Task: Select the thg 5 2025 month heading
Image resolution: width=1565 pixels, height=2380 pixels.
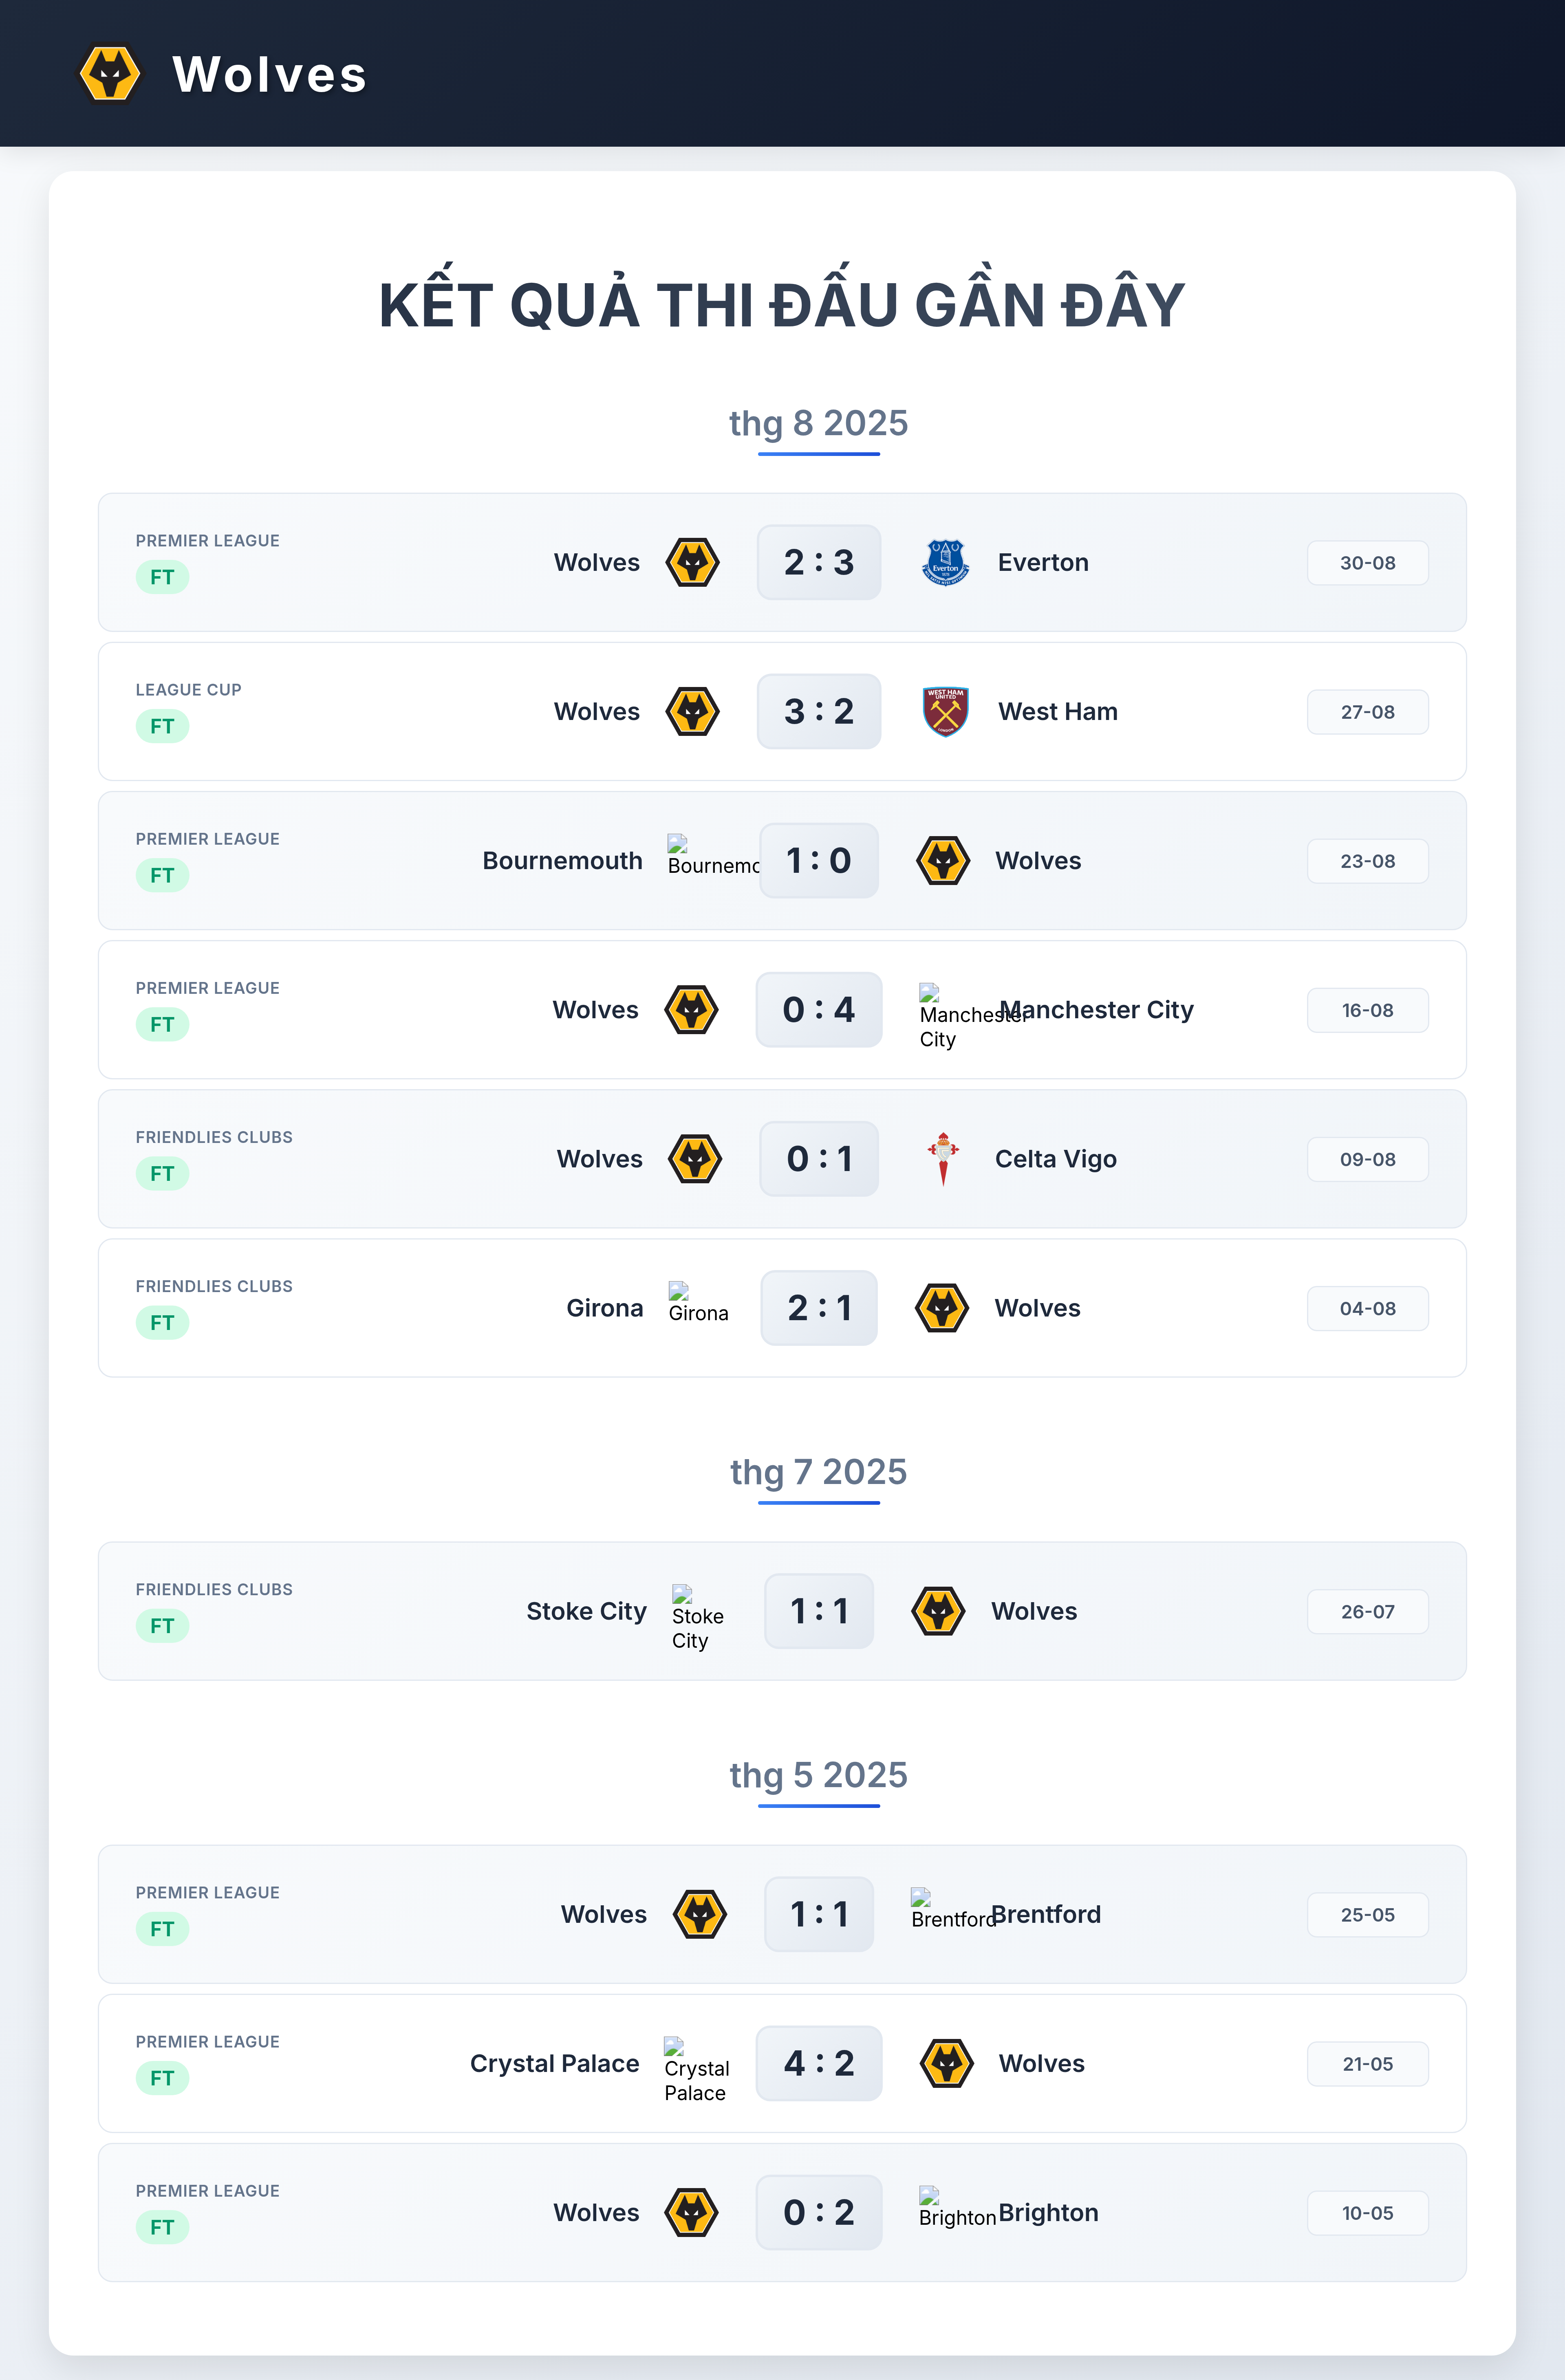Action: [x=818, y=1775]
